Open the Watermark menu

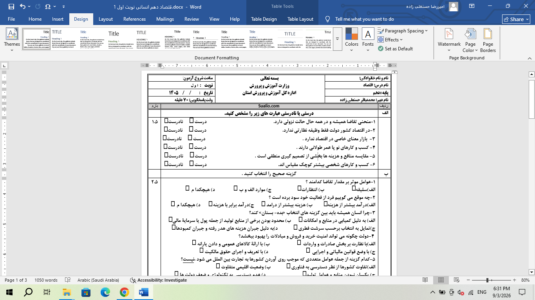point(449,40)
